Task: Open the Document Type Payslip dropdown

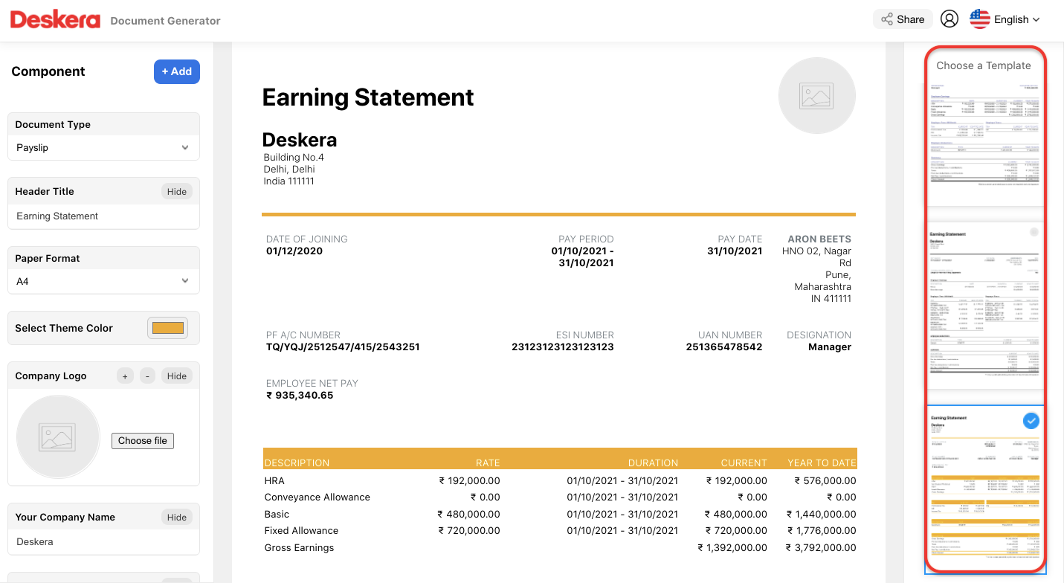Action: click(103, 148)
